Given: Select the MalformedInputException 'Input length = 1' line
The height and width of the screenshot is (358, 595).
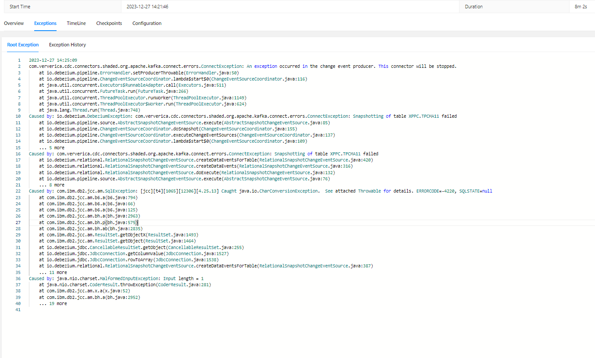Looking at the screenshot, I should coord(116,278).
